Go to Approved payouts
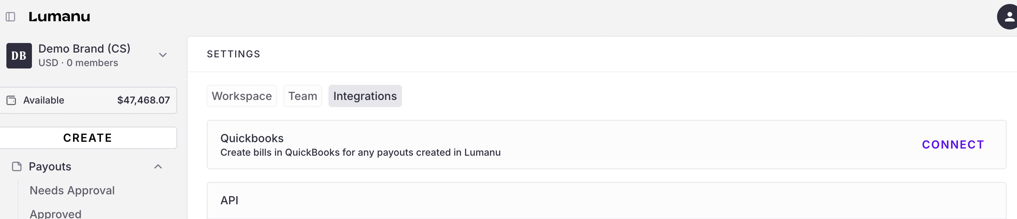1017x219 pixels. 55,214
